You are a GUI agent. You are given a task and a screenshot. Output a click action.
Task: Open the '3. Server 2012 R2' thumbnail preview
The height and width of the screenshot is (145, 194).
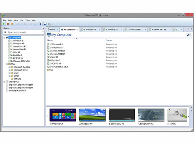122,115
